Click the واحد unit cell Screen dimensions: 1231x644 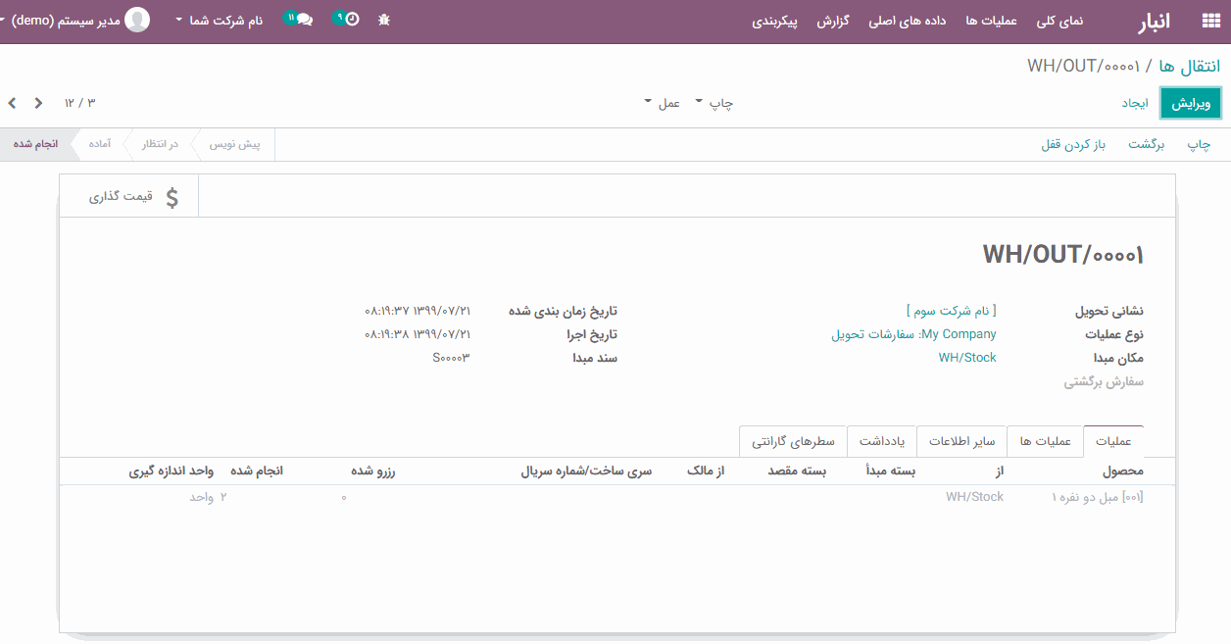coord(201,497)
